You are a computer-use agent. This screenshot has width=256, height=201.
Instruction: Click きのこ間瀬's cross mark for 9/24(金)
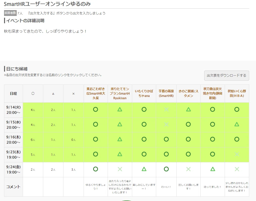coord(189,169)
